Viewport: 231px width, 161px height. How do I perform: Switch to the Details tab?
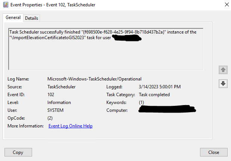click(31, 18)
